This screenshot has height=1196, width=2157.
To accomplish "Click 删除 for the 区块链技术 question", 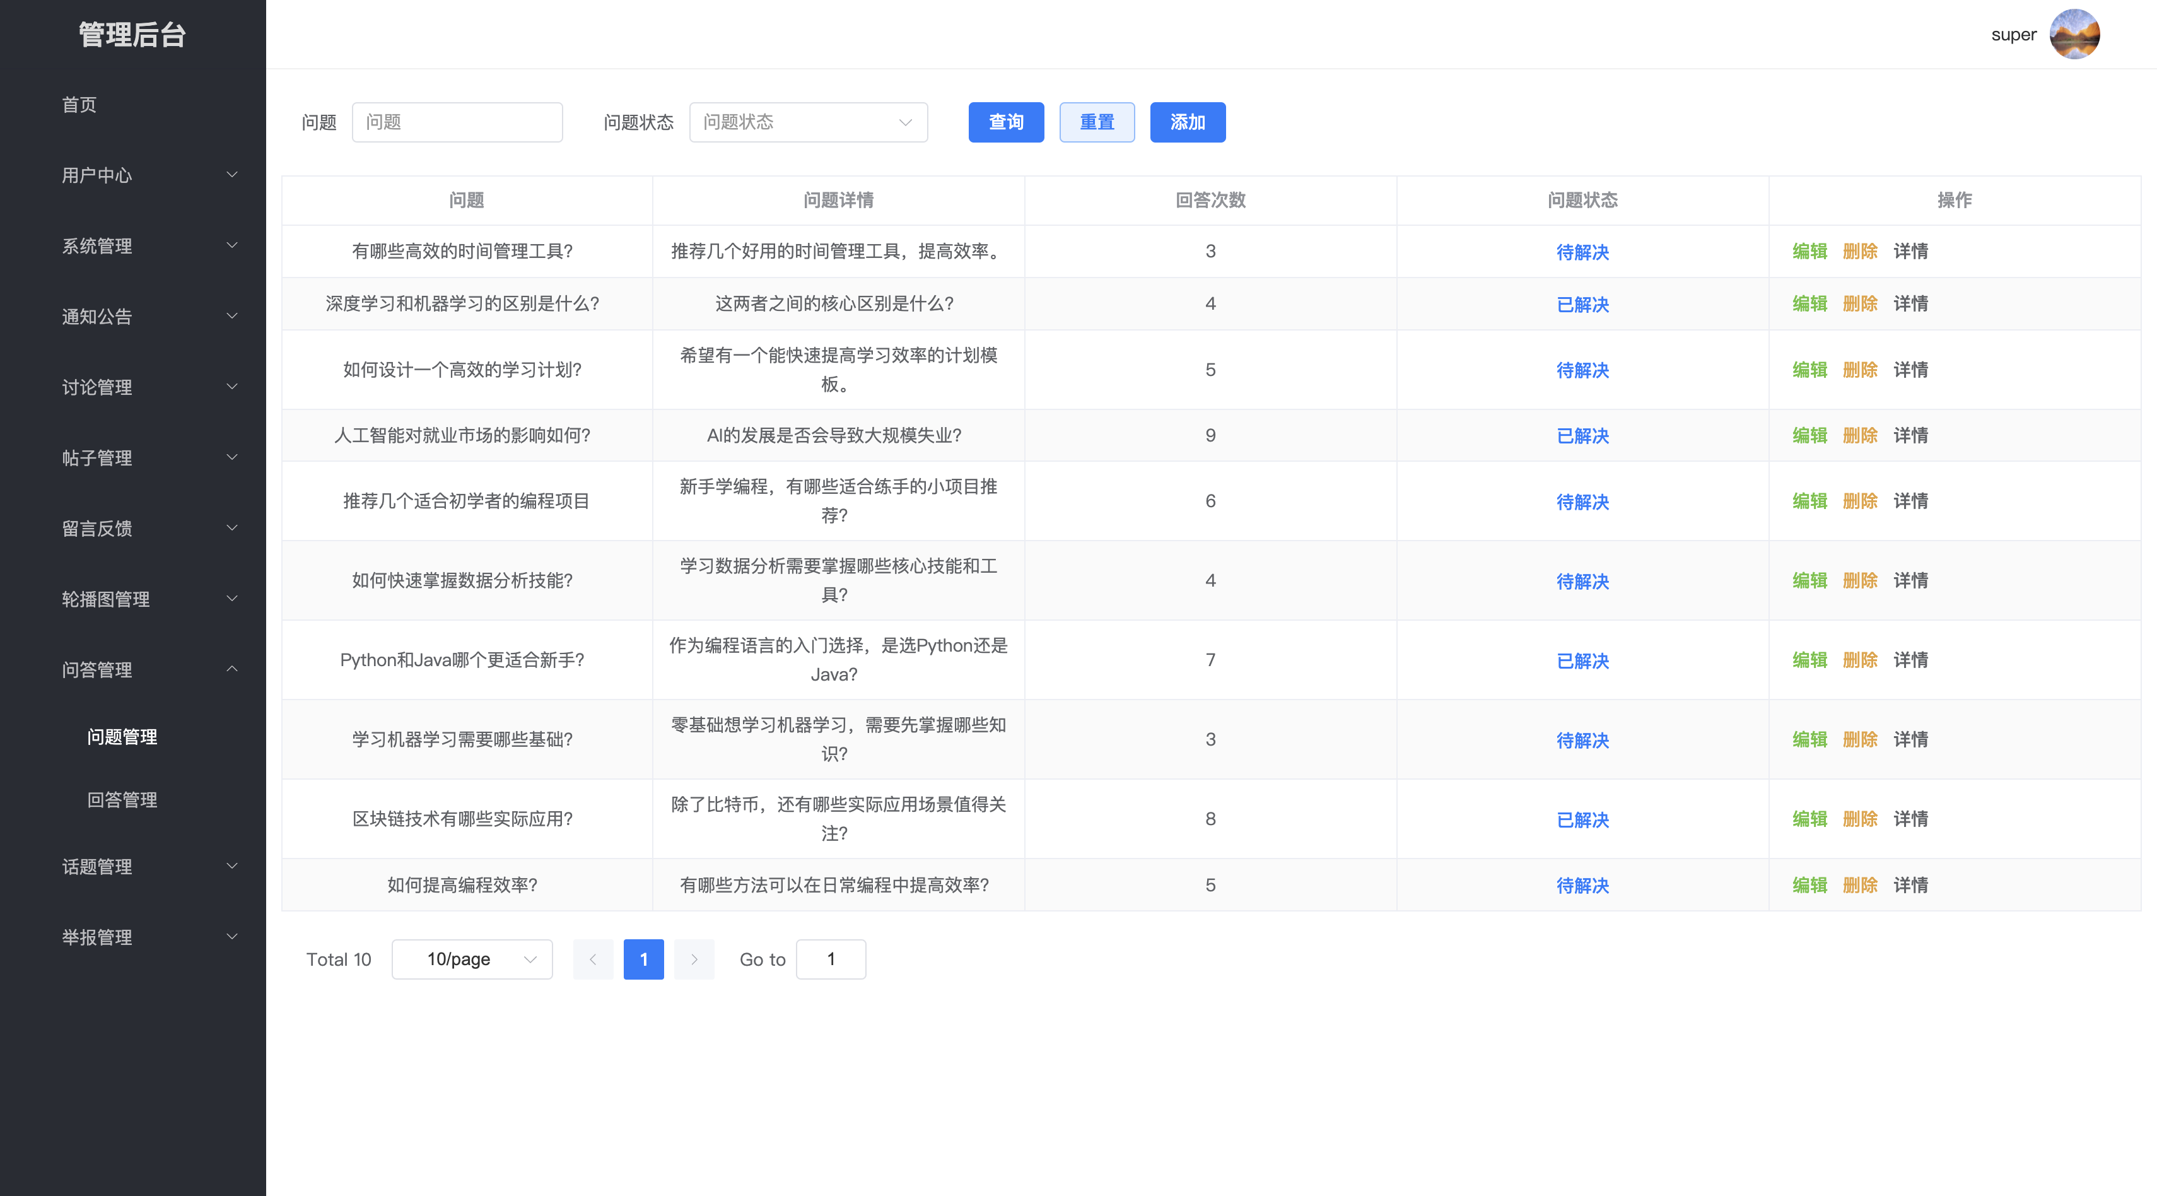I will tap(1861, 819).
